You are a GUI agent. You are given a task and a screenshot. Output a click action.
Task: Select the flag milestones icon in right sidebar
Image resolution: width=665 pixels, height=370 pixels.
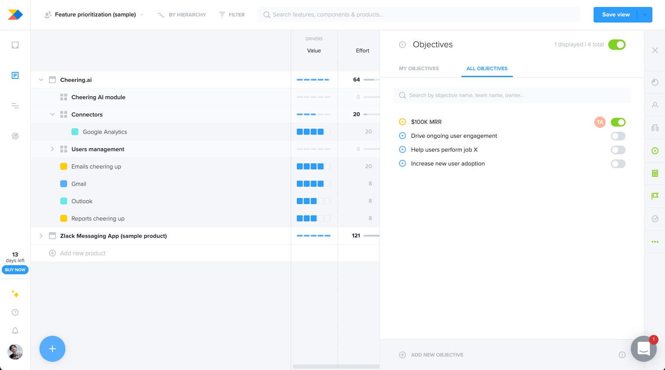coord(655,196)
